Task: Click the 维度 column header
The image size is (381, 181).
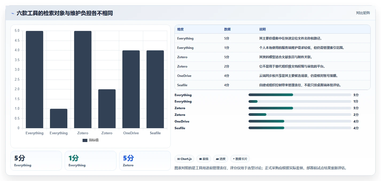Action: tap(180, 29)
